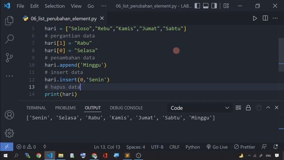
Task: Switch to the PROBLEMS tab
Action: coord(65,108)
